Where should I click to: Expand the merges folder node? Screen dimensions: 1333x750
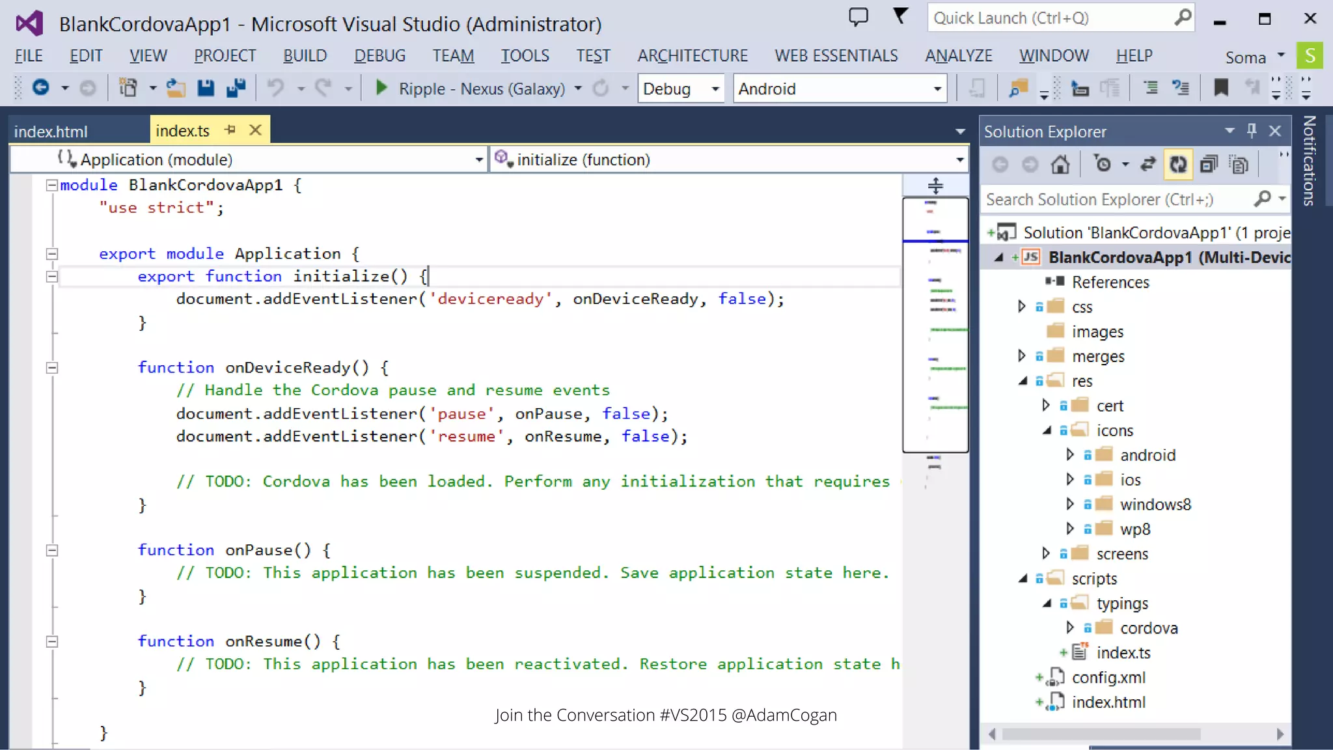point(1021,356)
